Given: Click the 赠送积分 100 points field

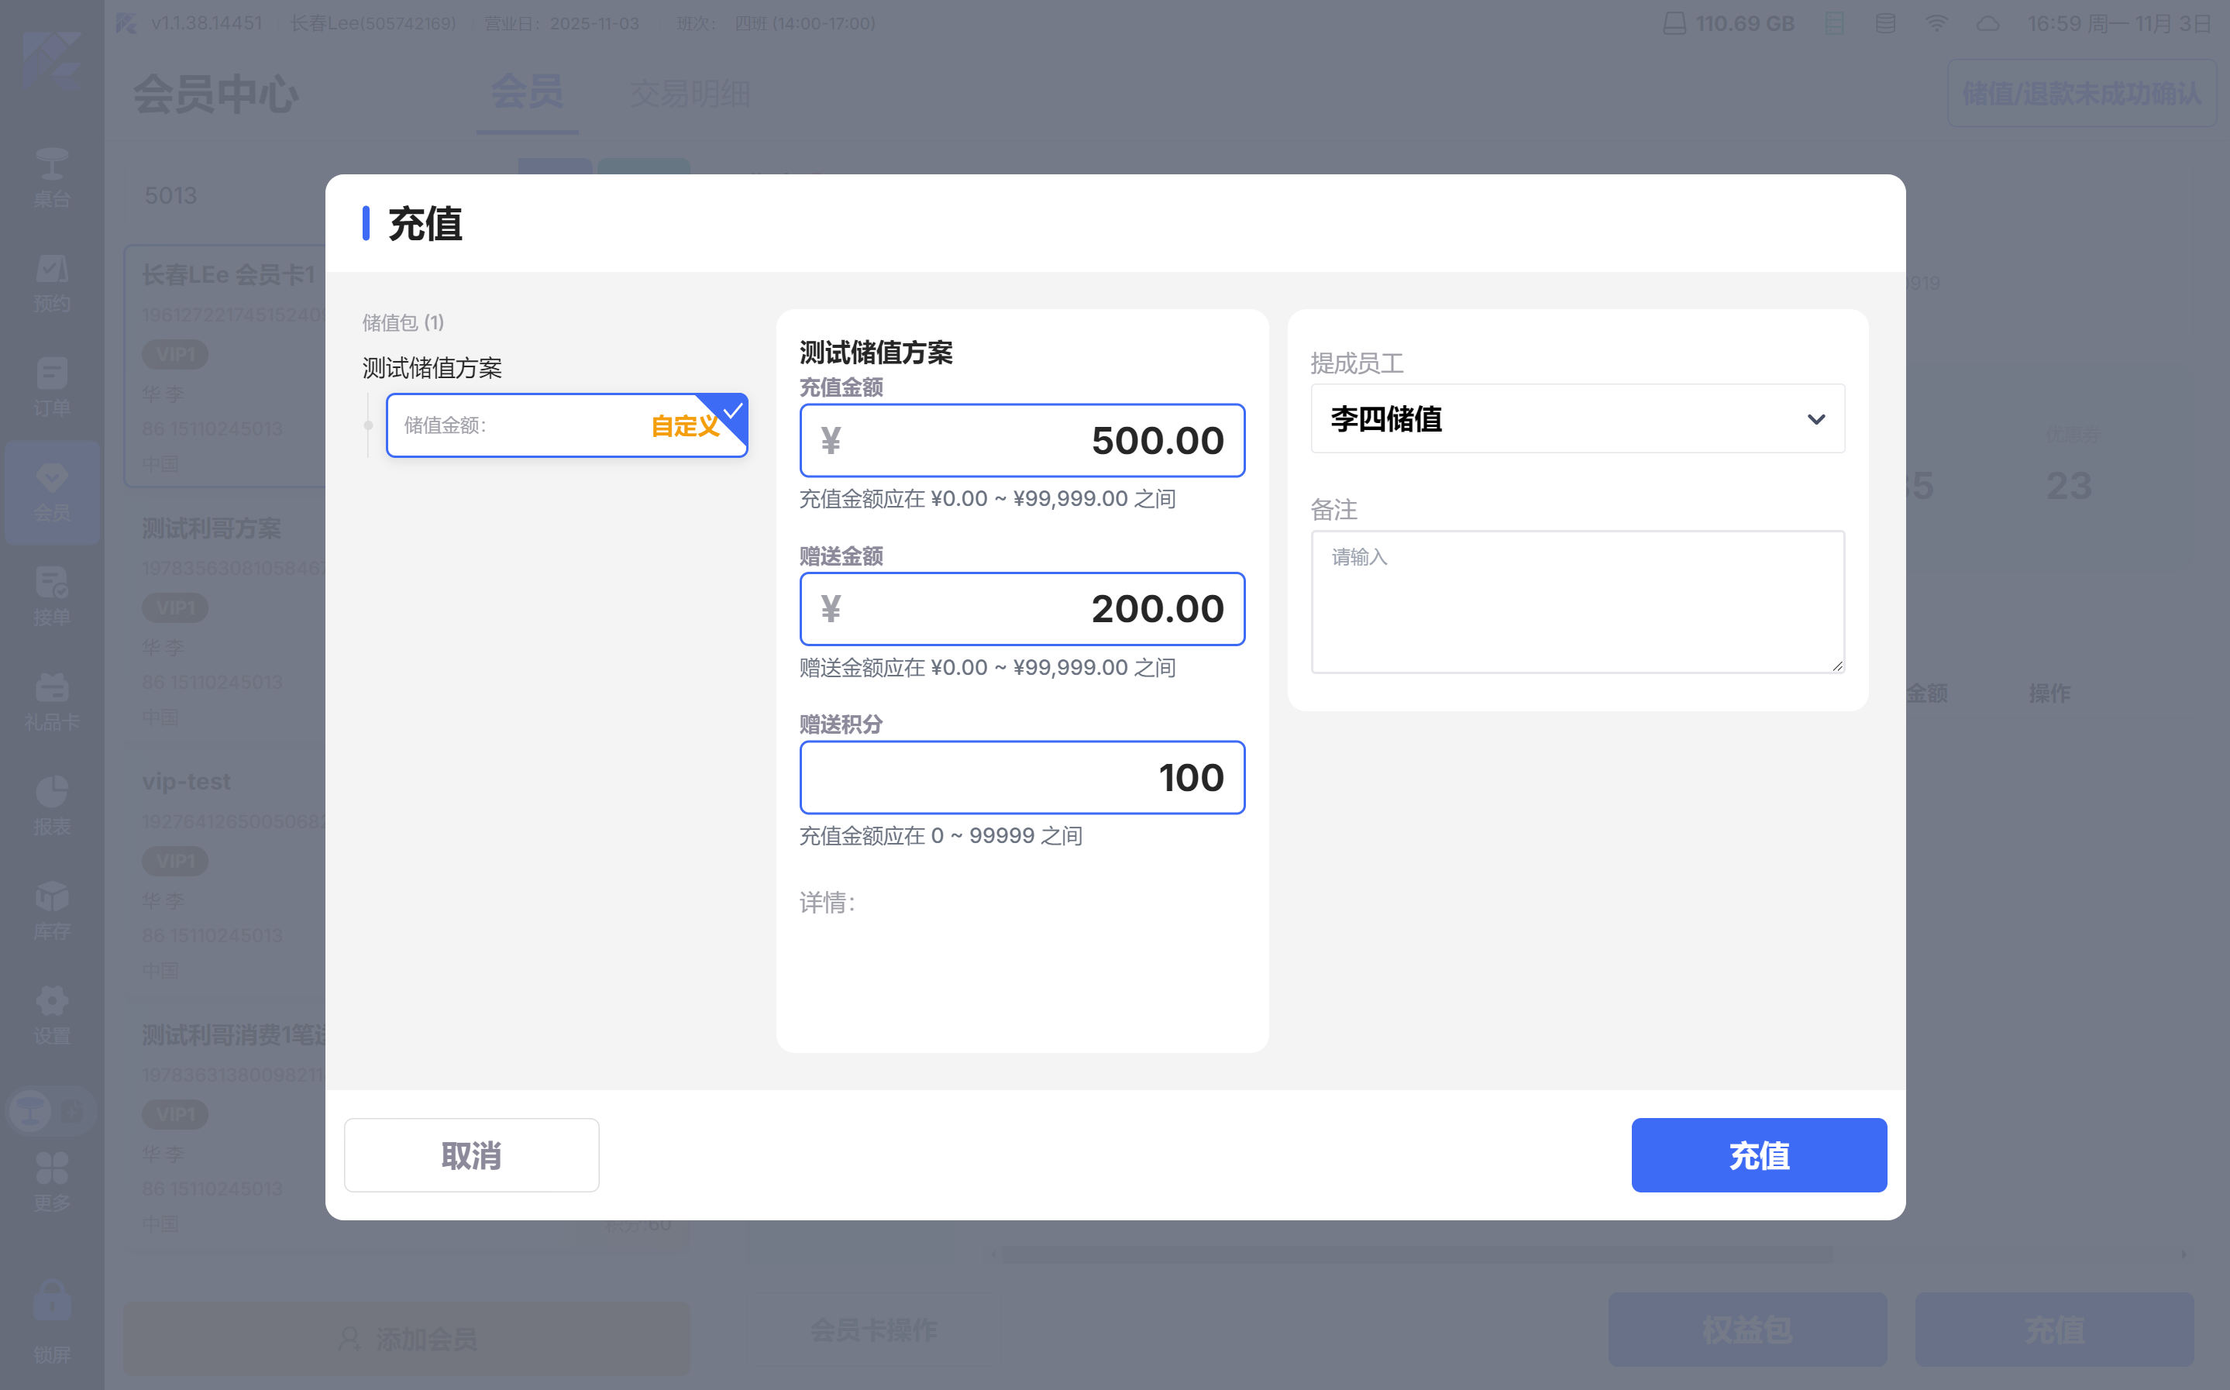Looking at the screenshot, I should pos(1021,778).
